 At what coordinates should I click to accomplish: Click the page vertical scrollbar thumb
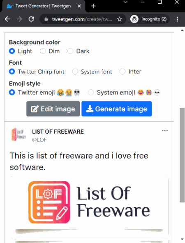point(182,155)
